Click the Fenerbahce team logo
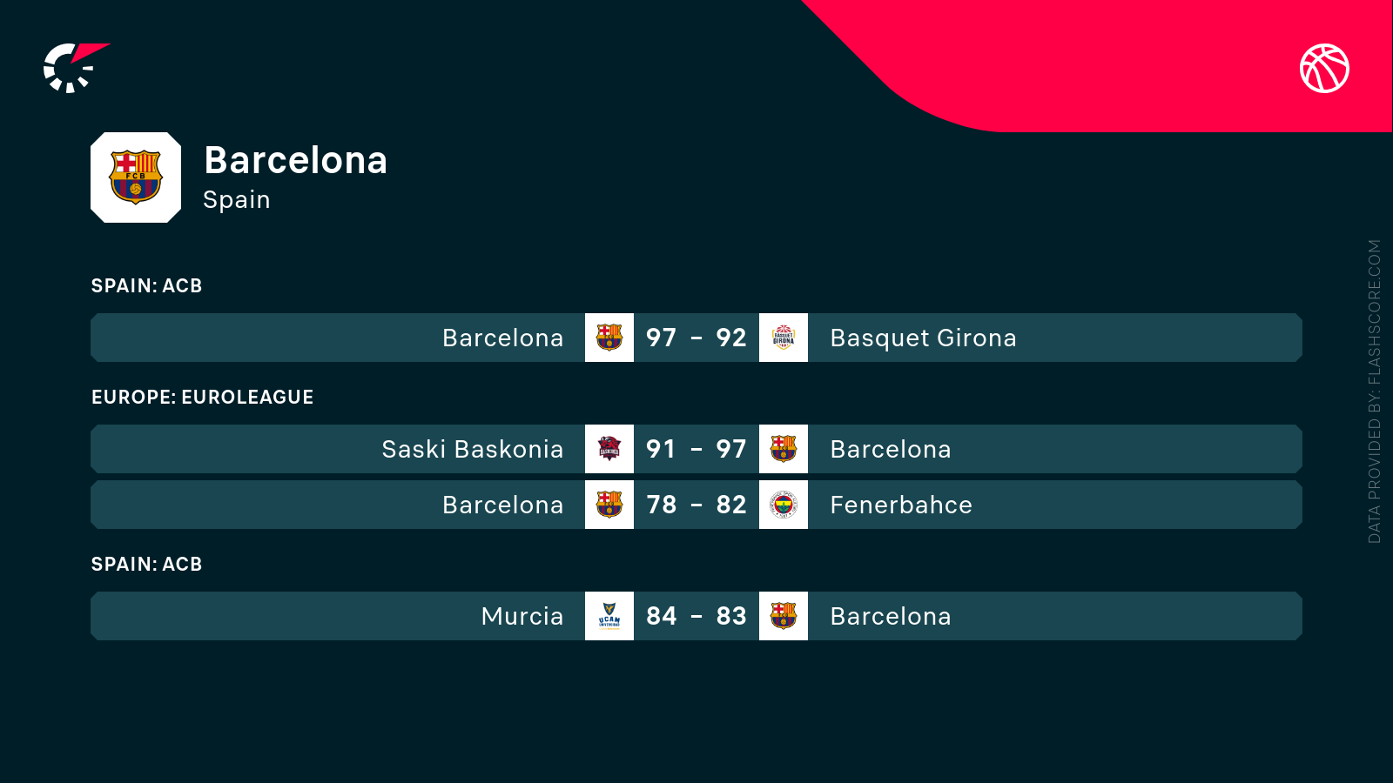This screenshot has height=783, width=1393. coord(784,505)
